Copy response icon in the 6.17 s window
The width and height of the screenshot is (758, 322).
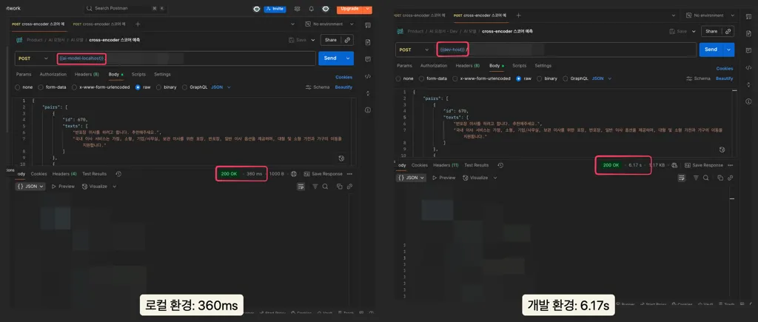coord(720,178)
